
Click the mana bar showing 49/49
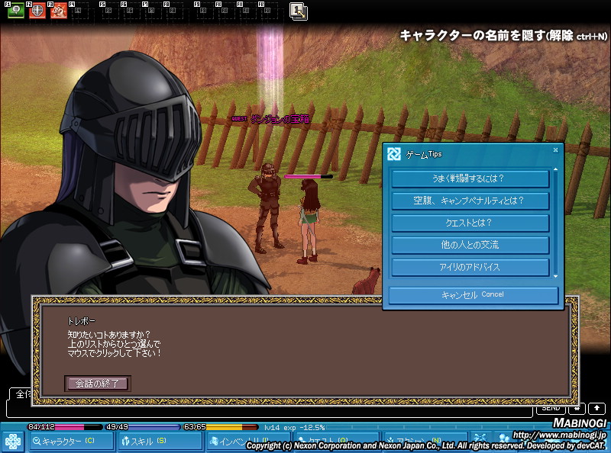click(x=143, y=427)
